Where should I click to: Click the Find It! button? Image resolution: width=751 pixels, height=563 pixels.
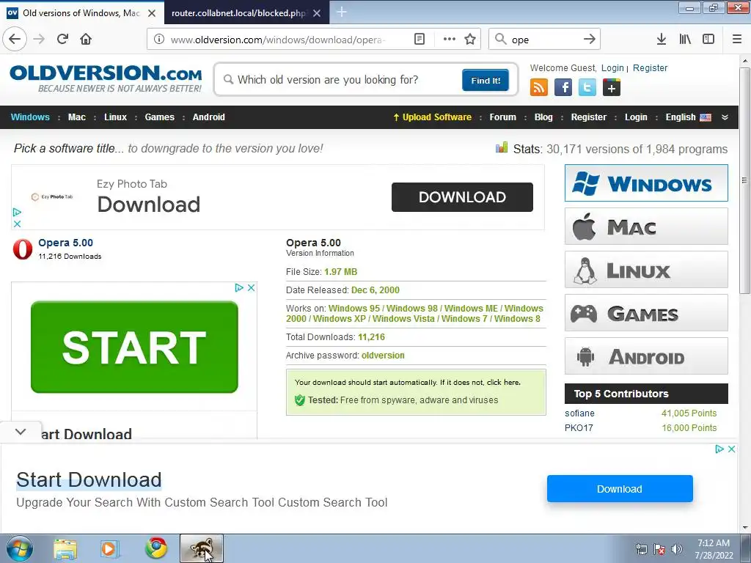pyautogui.click(x=486, y=80)
